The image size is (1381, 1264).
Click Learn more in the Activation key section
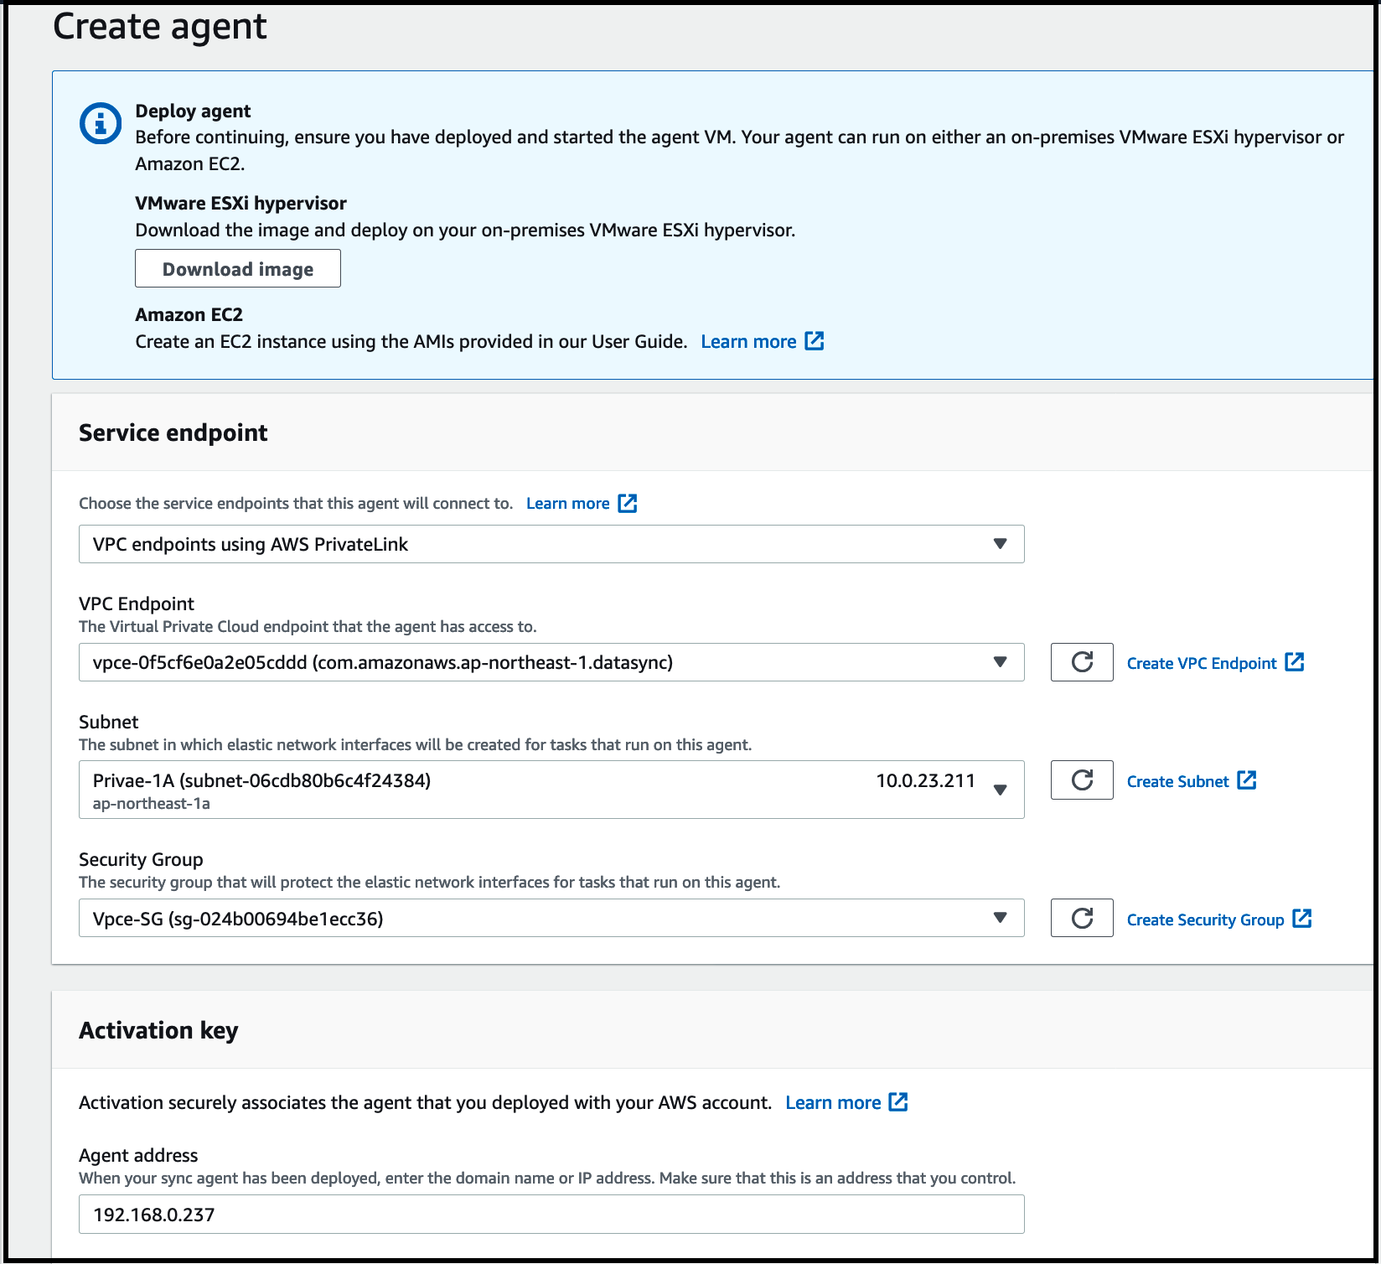click(x=834, y=1102)
